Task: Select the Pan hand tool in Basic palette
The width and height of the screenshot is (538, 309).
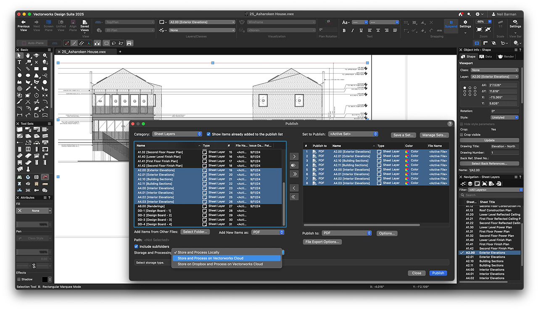Action: pos(28,55)
